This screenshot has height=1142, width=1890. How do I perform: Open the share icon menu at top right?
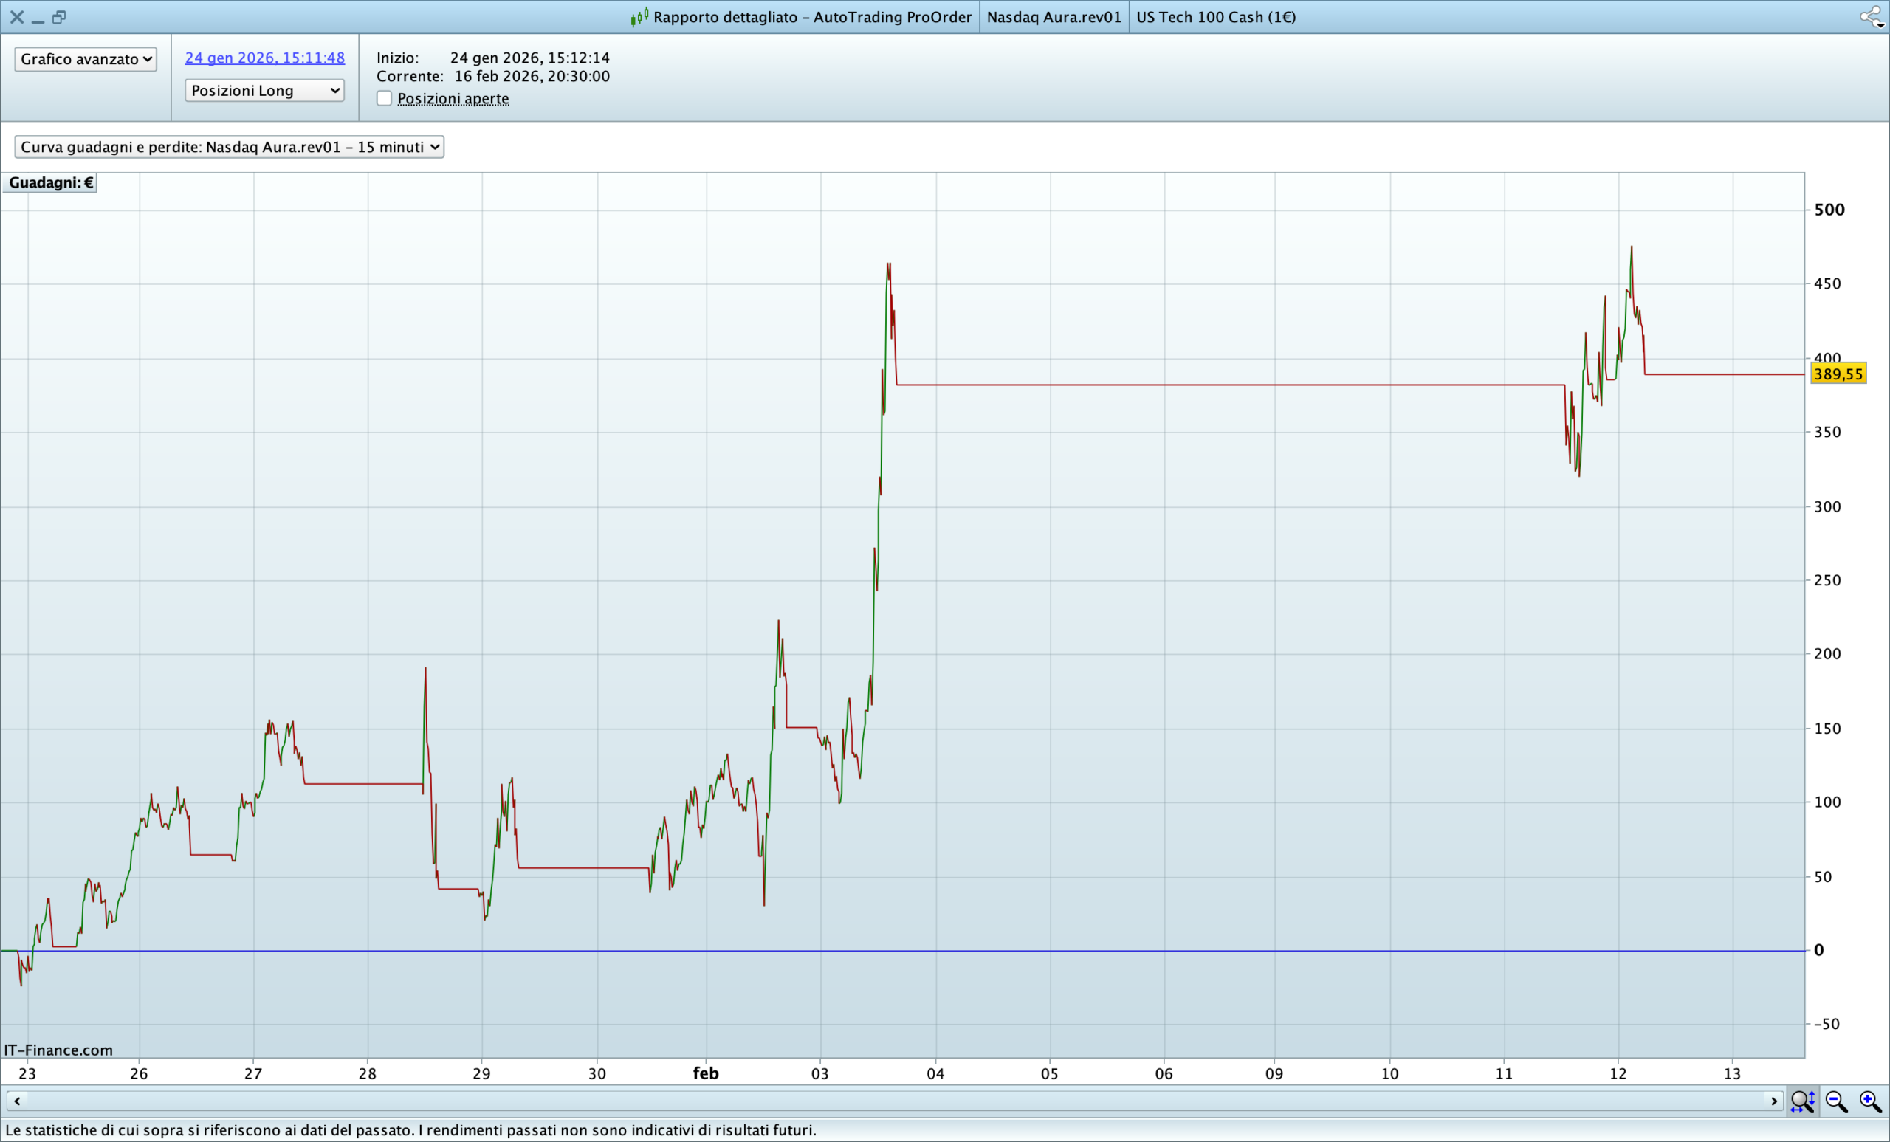pos(1871,17)
